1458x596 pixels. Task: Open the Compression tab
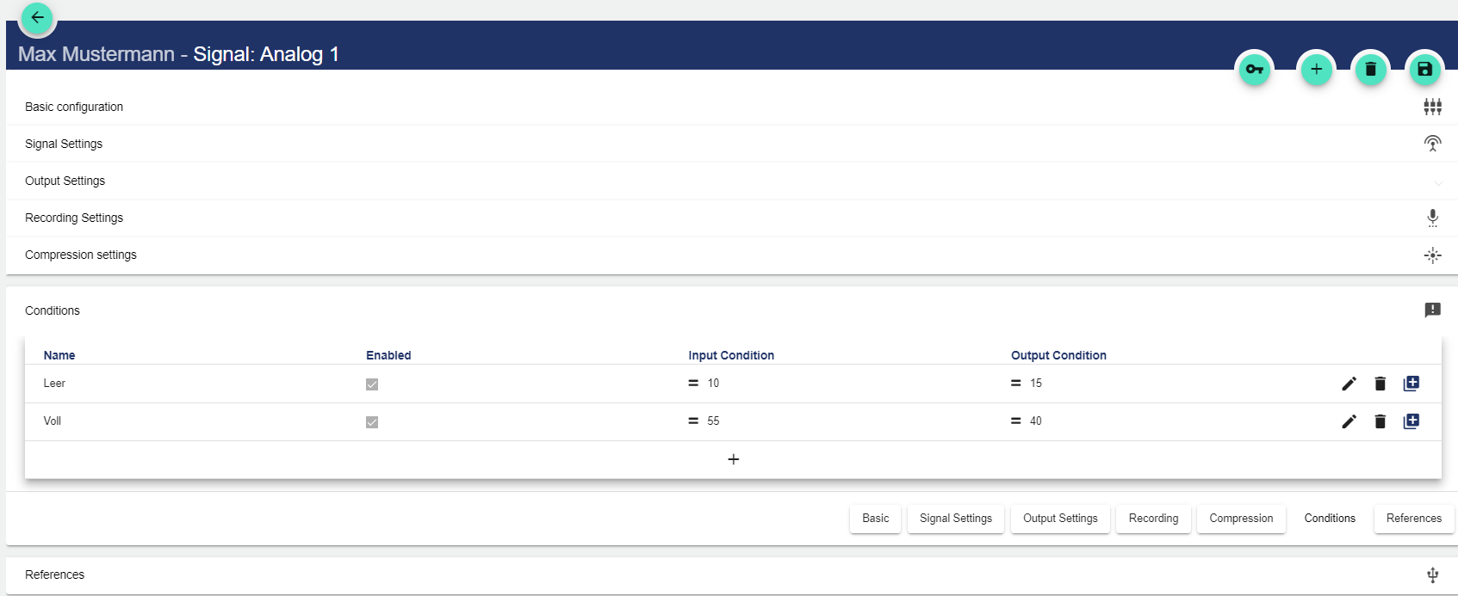tap(1240, 519)
